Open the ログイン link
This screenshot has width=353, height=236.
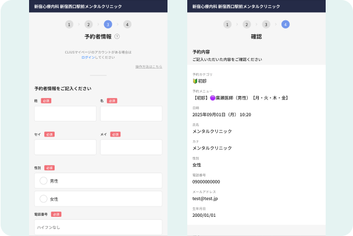pyautogui.click(x=88, y=58)
